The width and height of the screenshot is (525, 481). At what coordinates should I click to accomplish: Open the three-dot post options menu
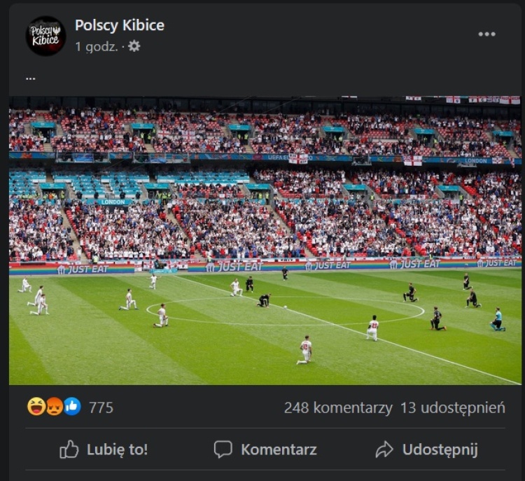click(486, 34)
